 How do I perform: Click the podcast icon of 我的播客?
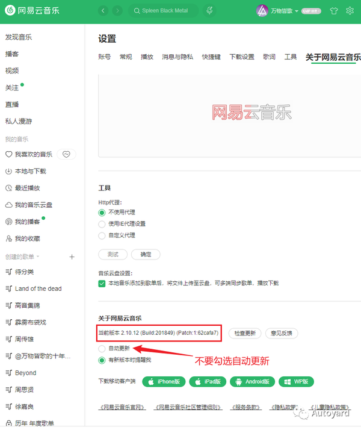pyautogui.click(x=9, y=222)
